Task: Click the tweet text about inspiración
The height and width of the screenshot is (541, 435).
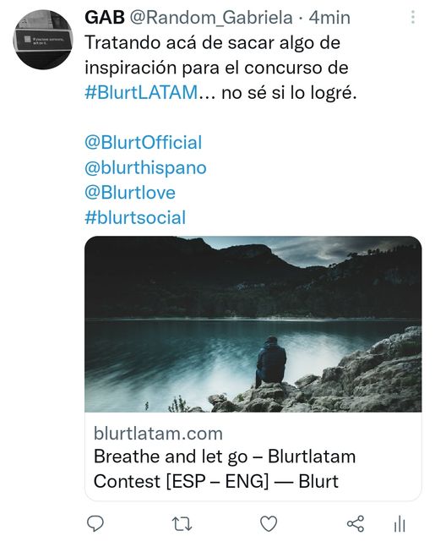Action: point(220,68)
